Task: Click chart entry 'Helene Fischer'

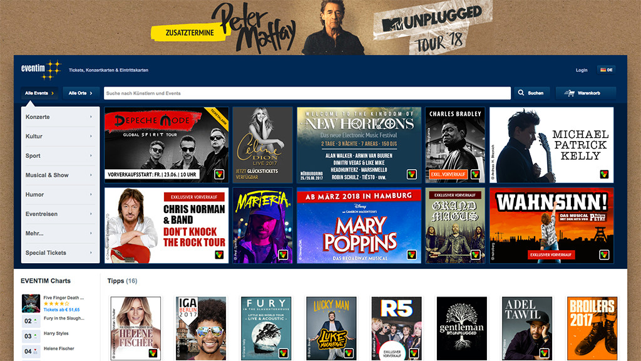Action: tap(59, 348)
